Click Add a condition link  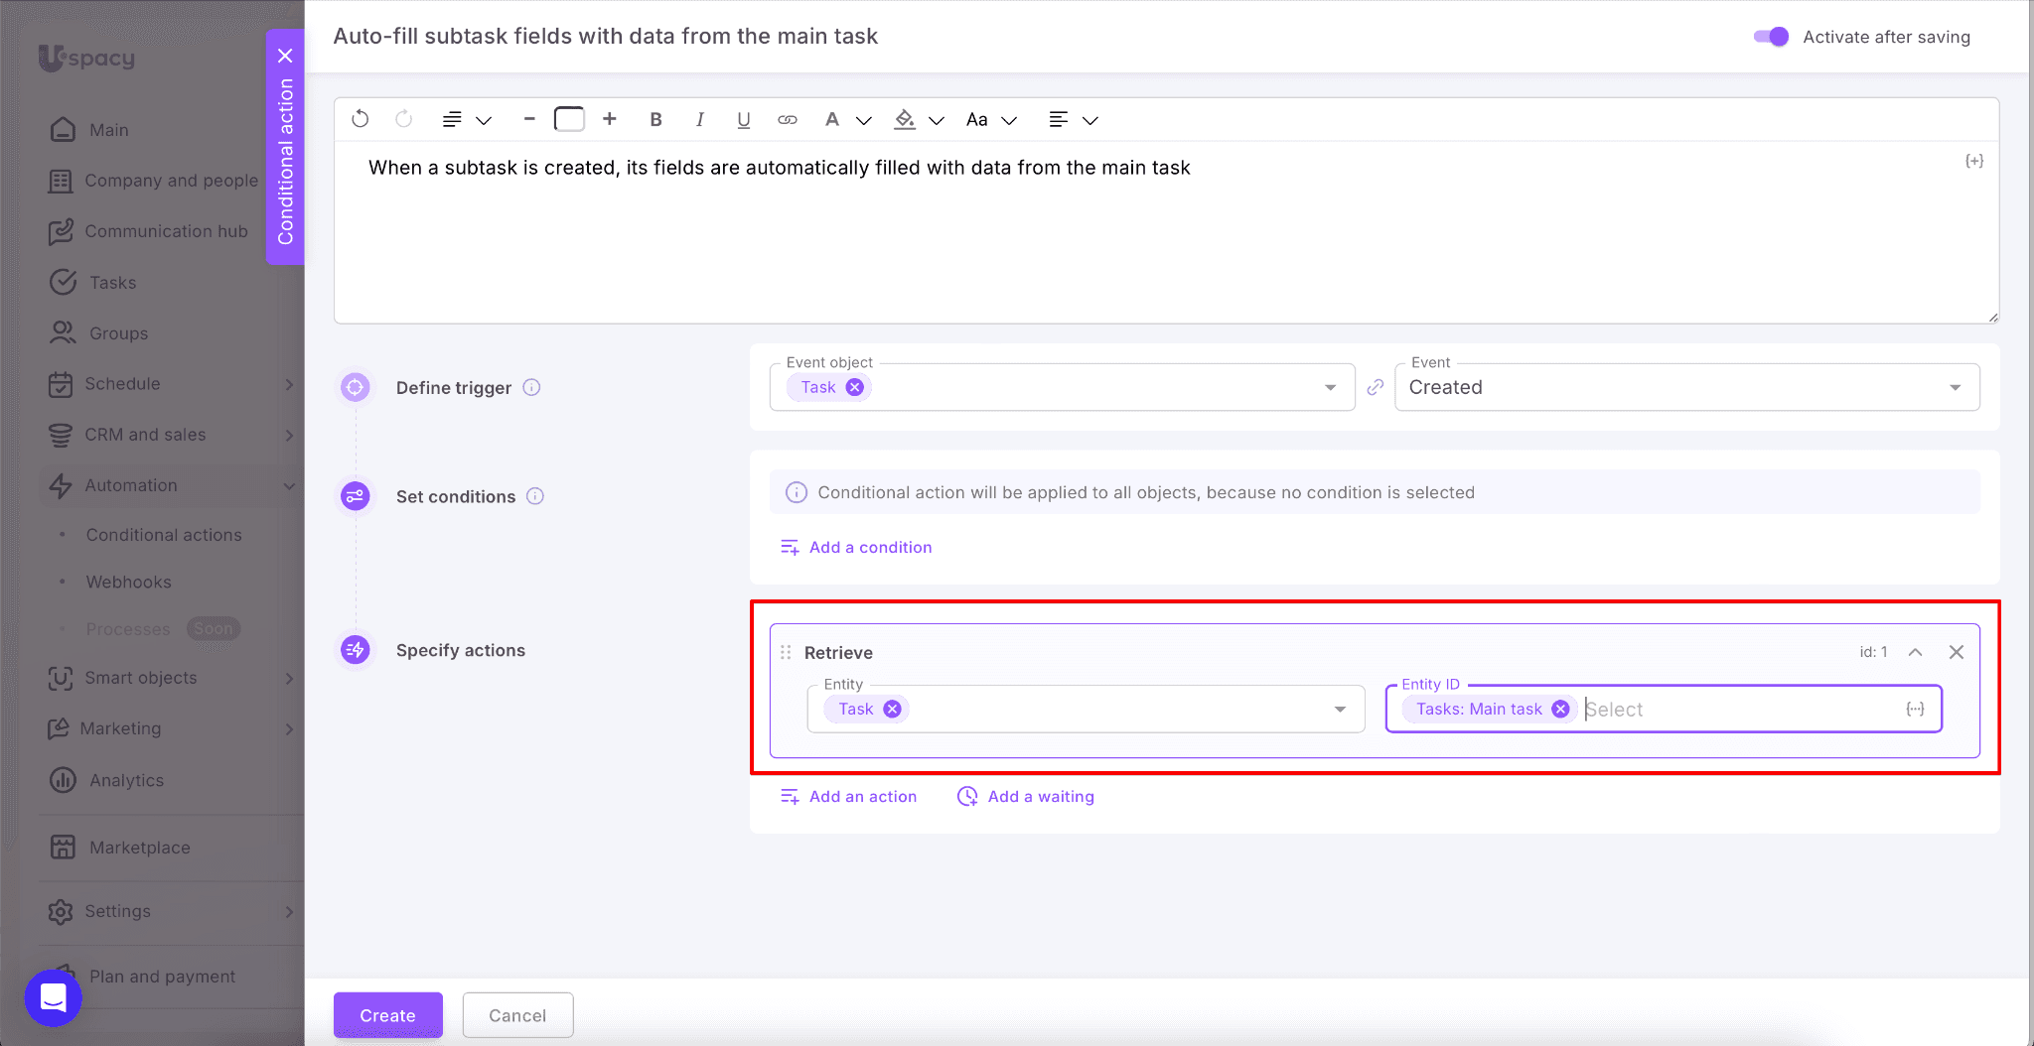tap(870, 547)
